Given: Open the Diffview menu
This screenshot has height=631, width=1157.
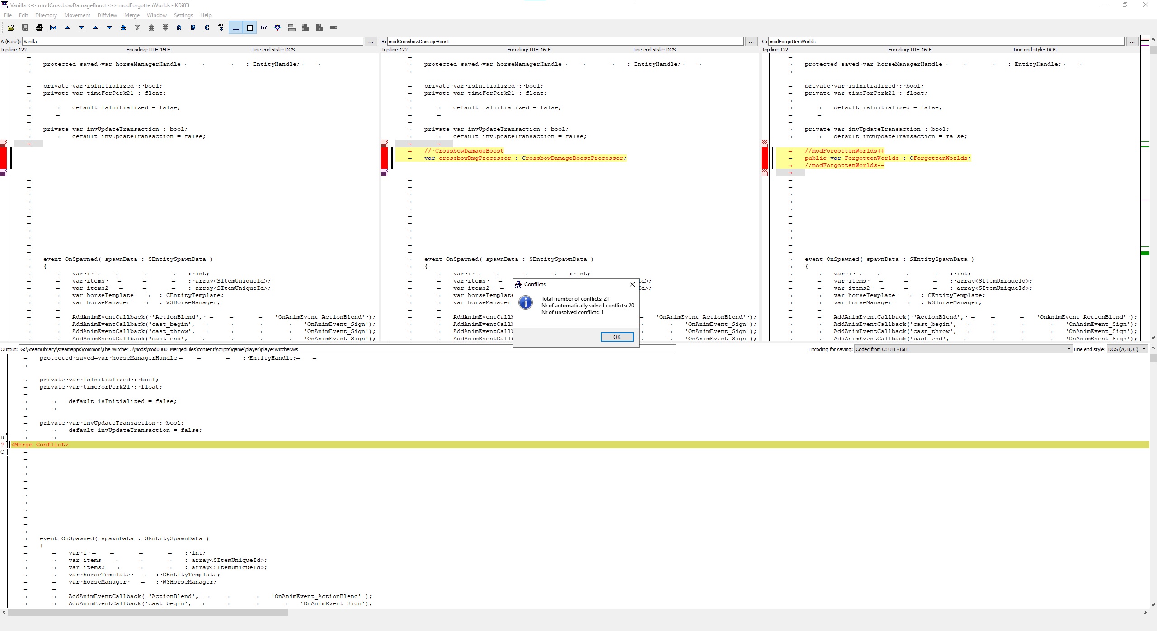Looking at the screenshot, I should click(107, 15).
